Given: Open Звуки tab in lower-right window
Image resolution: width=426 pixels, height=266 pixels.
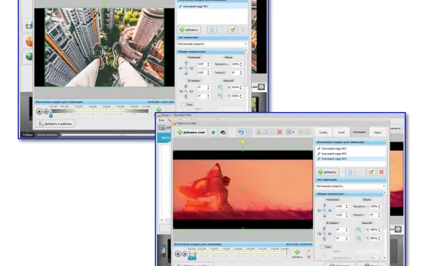Looking at the screenshot, I should click(378, 133).
